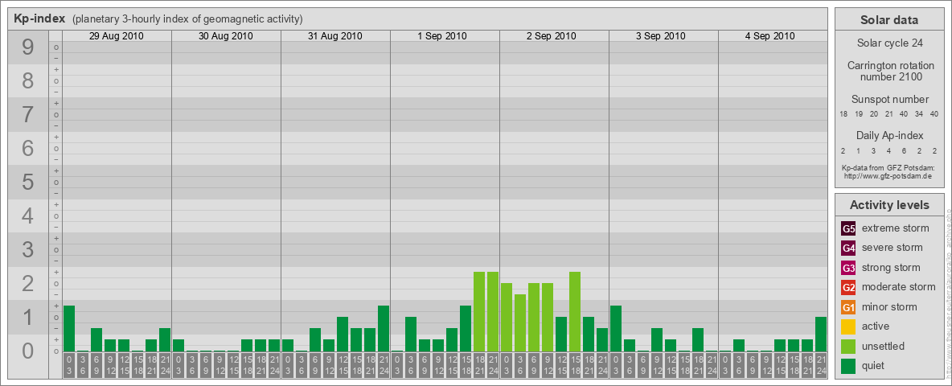Click the 2 Sep 3-6 unsettled bar
Screen dimensions: 952x386
tap(519, 323)
